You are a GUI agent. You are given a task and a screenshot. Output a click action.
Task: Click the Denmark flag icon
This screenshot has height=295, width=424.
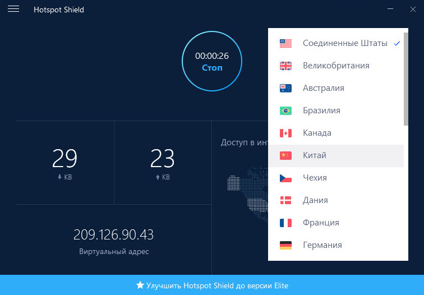click(285, 200)
